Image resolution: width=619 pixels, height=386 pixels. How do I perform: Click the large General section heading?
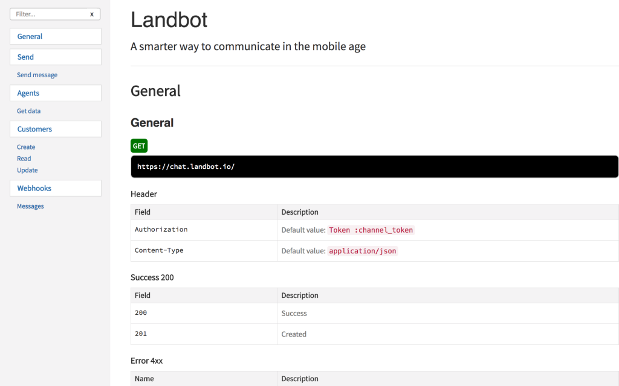[155, 91]
